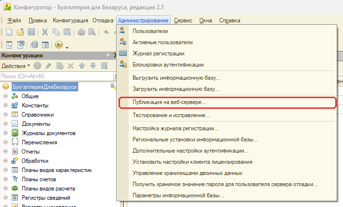The height and width of the screenshot is (207, 343).
Task: Click the Open configuration tree icon
Action: tap(9, 45)
